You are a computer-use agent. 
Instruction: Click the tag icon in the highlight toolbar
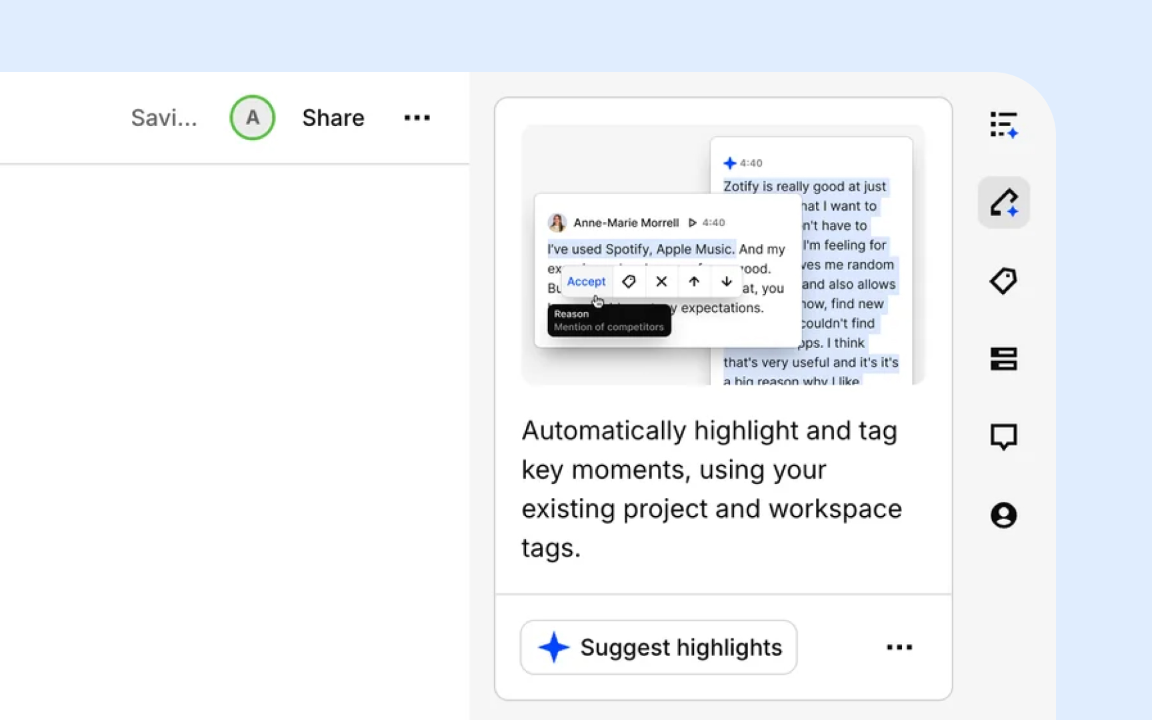629,281
